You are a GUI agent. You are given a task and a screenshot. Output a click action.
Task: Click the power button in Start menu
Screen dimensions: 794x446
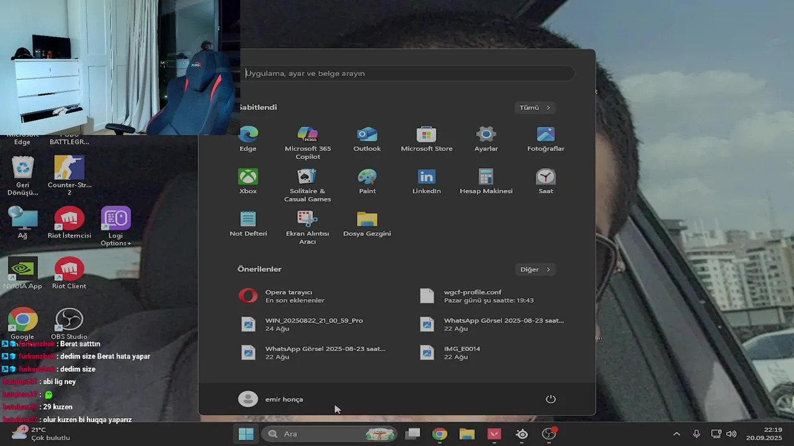click(551, 399)
